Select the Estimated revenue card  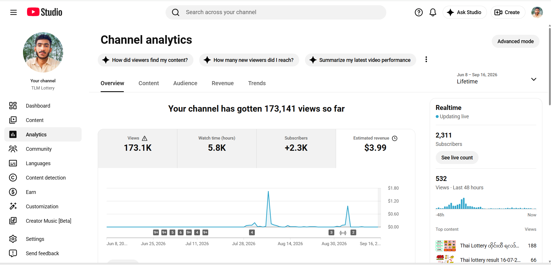pyautogui.click(x=375, y=148)
